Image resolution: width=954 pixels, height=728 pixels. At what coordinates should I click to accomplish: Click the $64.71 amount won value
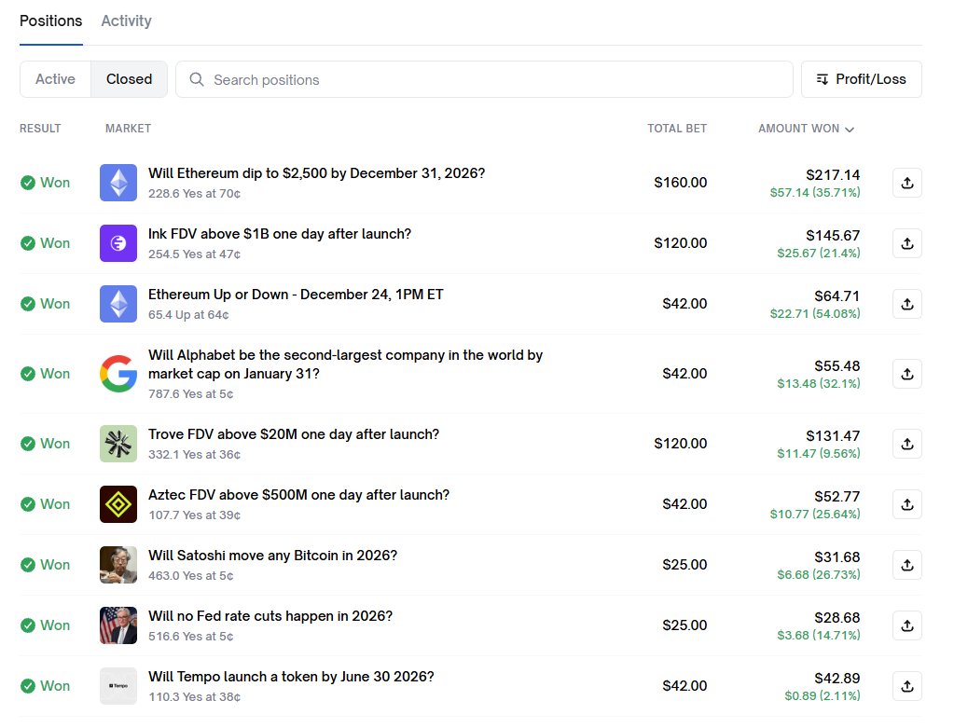tap(836, 296)
